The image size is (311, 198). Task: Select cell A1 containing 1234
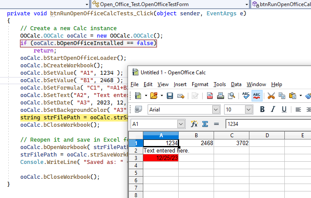161,143
